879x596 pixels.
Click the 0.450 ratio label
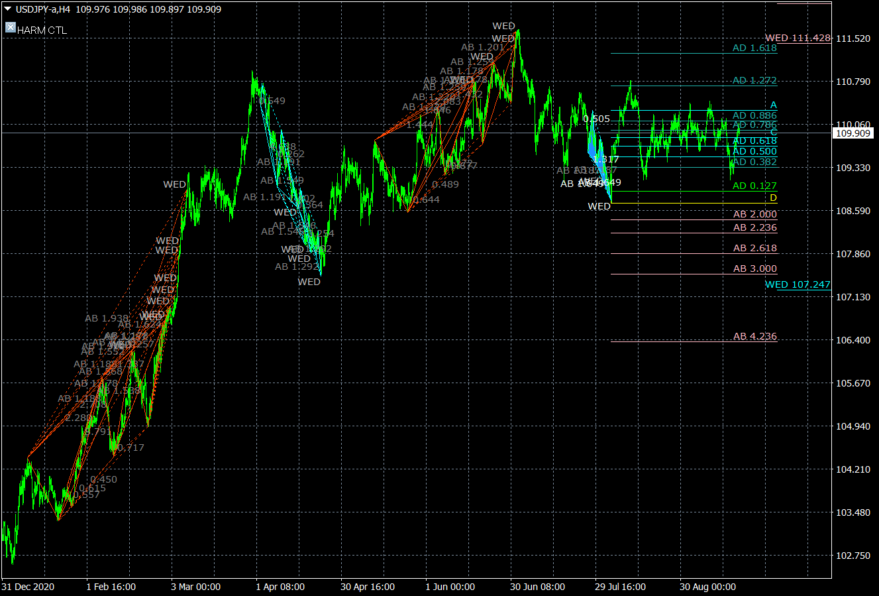(103, 479)
